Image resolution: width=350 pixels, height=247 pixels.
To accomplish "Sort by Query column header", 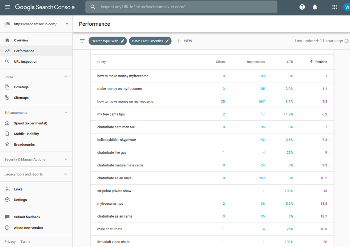I will coord(101,62).
